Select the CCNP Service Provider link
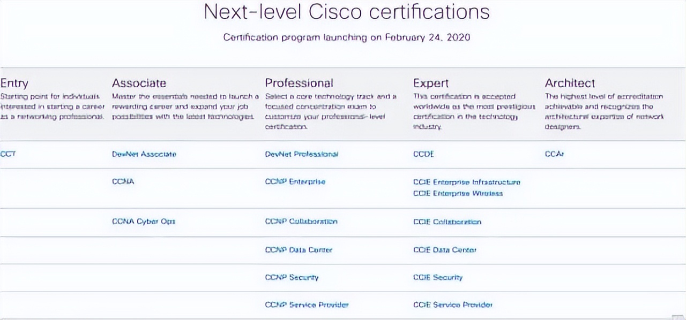Image resolution: width=686 pixels, height=320 pixels. point(307,305)
